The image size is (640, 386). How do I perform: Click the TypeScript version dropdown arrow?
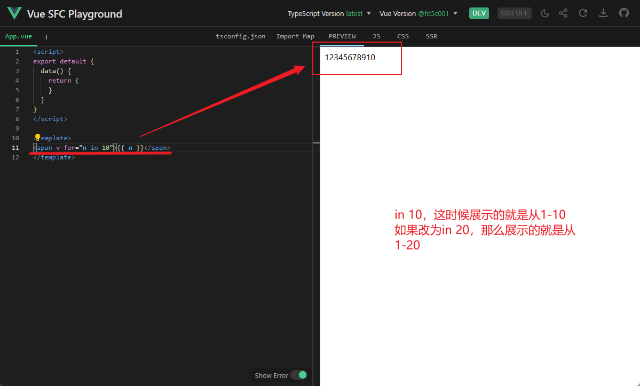pyautogui.click(x=368, y=13)
